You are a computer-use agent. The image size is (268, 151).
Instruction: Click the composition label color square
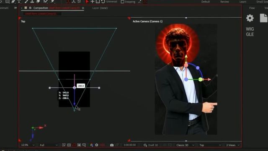26,8
